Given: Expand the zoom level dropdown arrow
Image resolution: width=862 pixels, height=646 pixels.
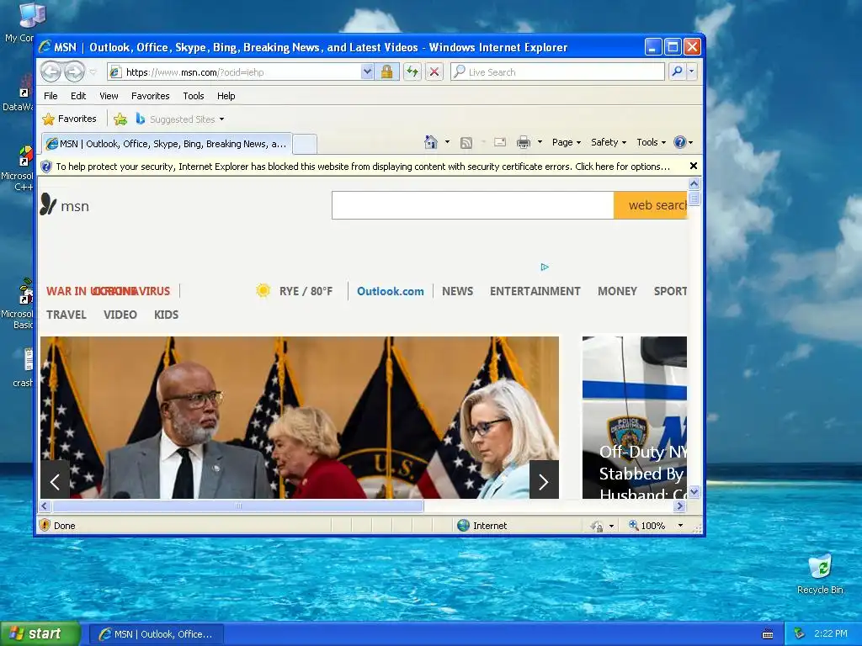Looking at the screenshot, I should pos(680,526).
